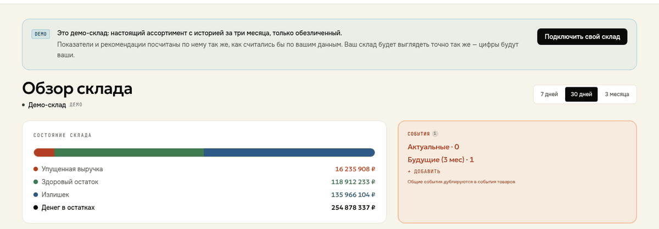Select the 7 дней period
This screenshot has height=229, width=659.
(x=549, y=94)
